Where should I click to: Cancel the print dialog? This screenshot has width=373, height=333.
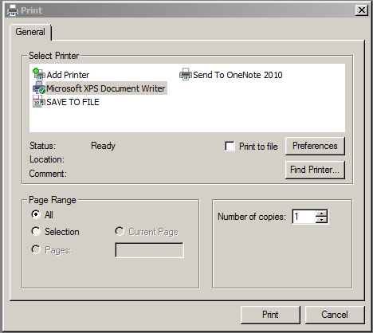coord(335,315)
